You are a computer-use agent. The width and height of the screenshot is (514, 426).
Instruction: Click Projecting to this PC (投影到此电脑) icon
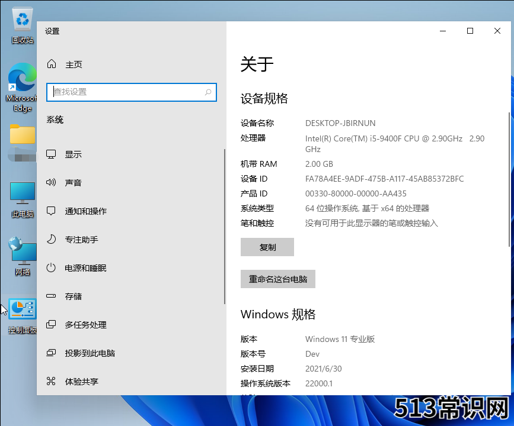pos(52,353)
